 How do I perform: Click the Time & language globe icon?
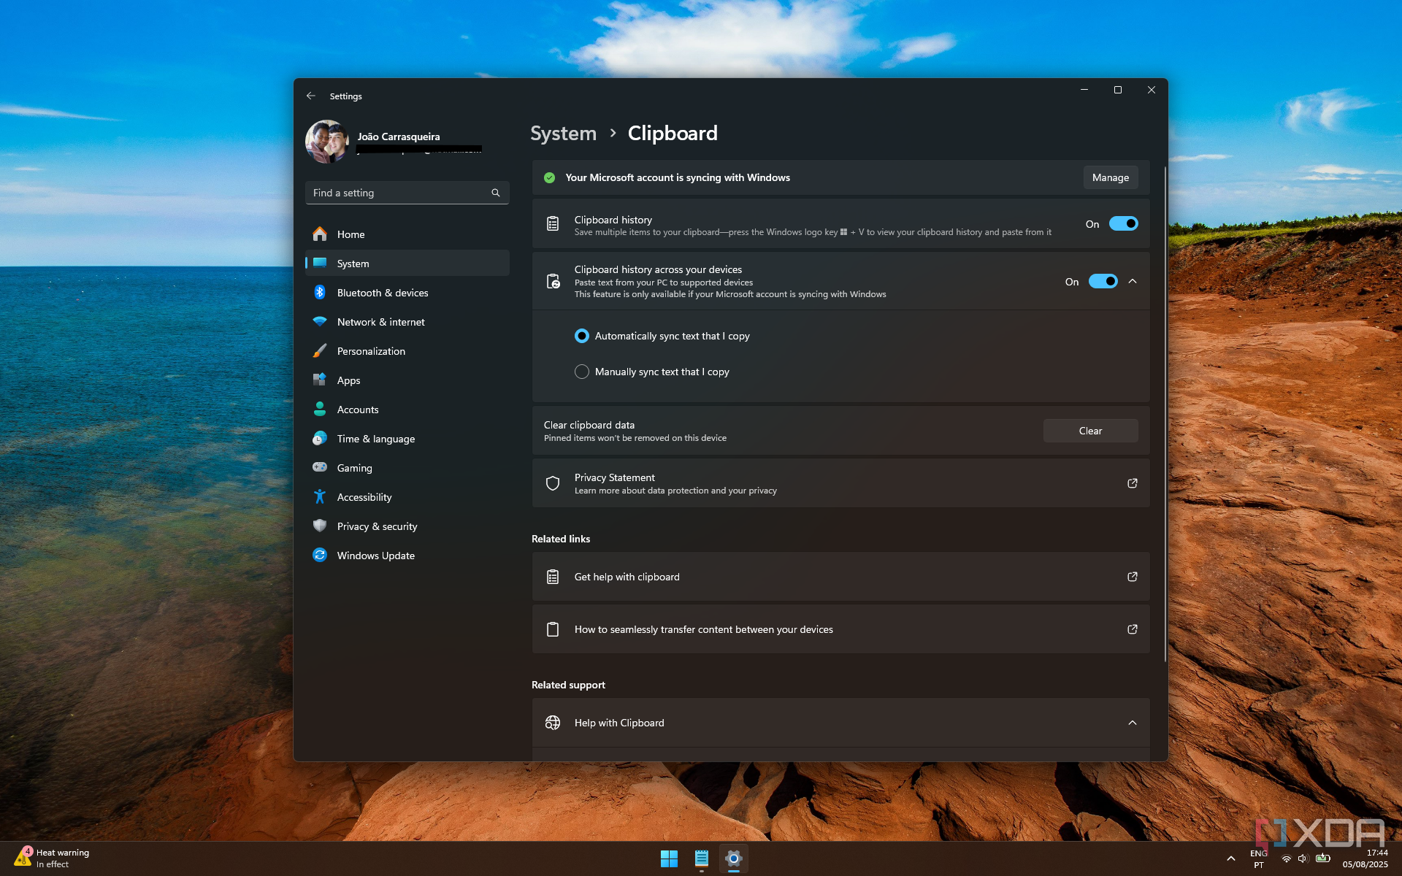[x=320, y=438]
